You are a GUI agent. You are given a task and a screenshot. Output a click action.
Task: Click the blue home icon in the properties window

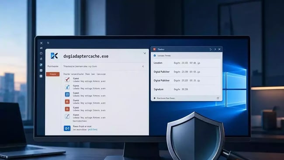[155, 56]
